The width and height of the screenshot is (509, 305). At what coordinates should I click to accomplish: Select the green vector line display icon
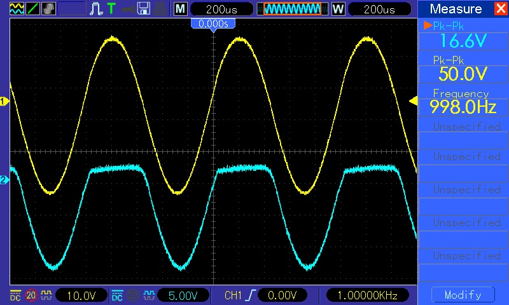[x=32, y=9]
